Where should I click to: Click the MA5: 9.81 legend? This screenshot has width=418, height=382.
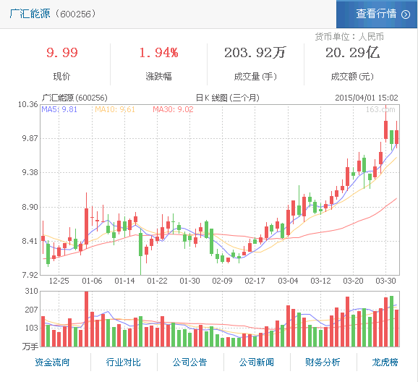59,109
